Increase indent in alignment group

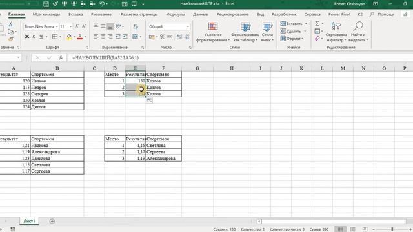[125, 37]
